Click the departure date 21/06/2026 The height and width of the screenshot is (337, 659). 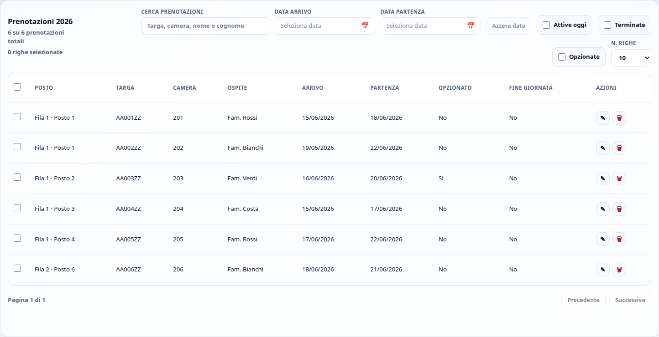coord(386,270)
